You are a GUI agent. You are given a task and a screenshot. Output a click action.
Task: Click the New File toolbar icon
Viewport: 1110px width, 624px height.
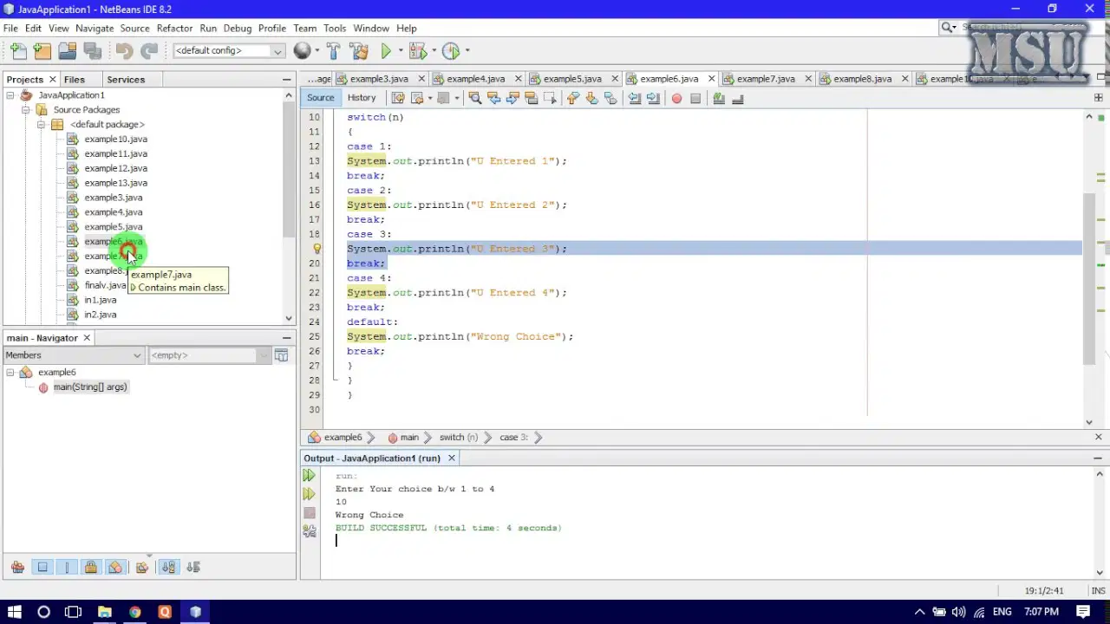[18, 51]
